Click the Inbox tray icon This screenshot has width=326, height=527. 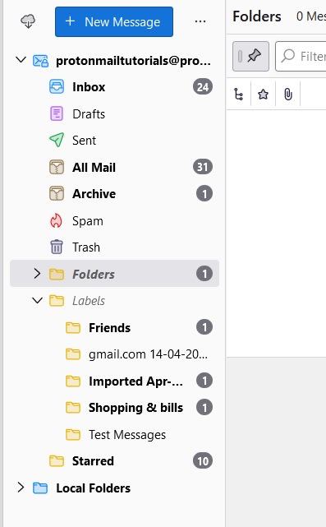pos(57,87)
